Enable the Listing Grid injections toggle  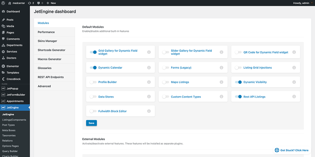tap(238, 67)
